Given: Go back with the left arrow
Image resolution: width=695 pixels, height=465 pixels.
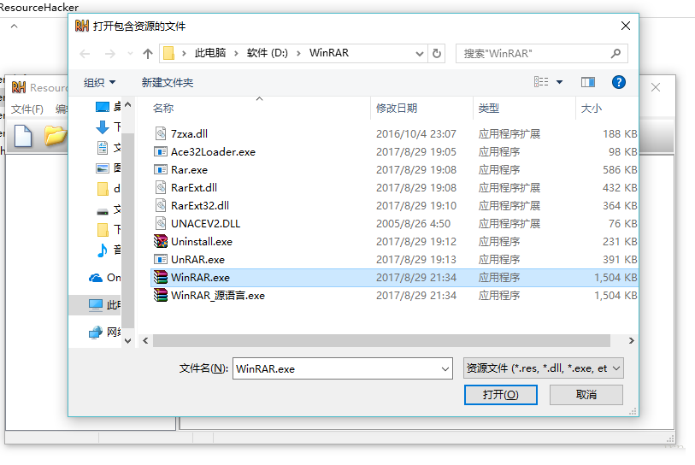Looking at the screenshot, I should [x=85, y=54].
